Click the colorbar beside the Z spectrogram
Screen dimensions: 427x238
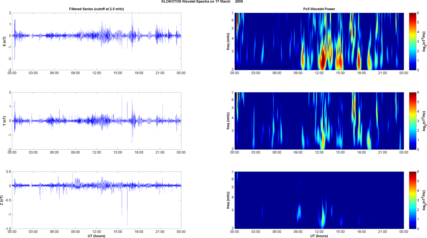412,200
